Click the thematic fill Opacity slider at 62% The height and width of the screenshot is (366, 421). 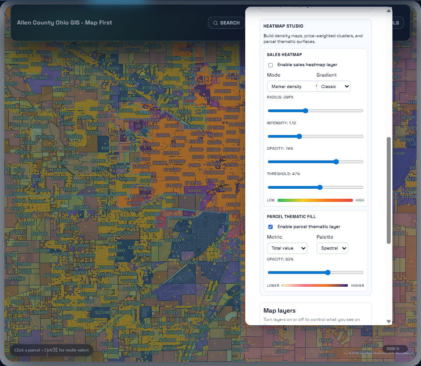pos(327,272)
